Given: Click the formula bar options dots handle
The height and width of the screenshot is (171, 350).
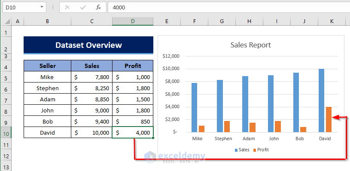Looking at the screenshot, I should click(x=52, y=7).
